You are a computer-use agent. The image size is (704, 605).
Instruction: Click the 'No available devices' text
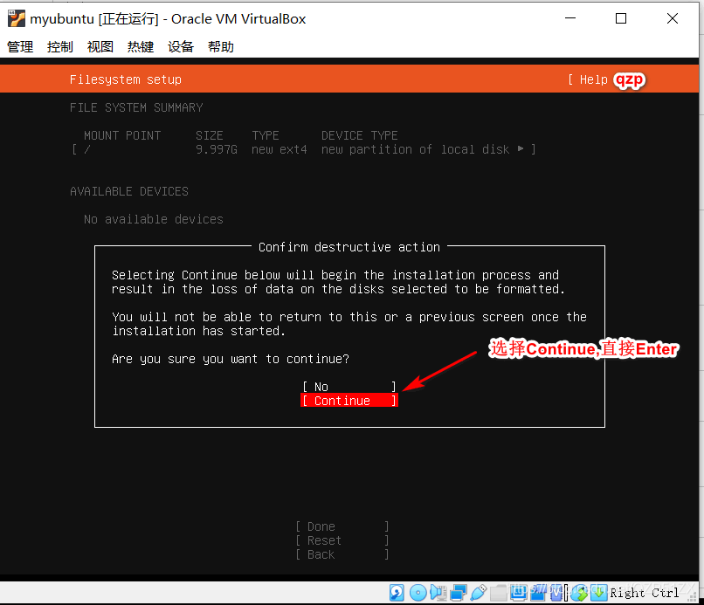click(x=154, y=219)
